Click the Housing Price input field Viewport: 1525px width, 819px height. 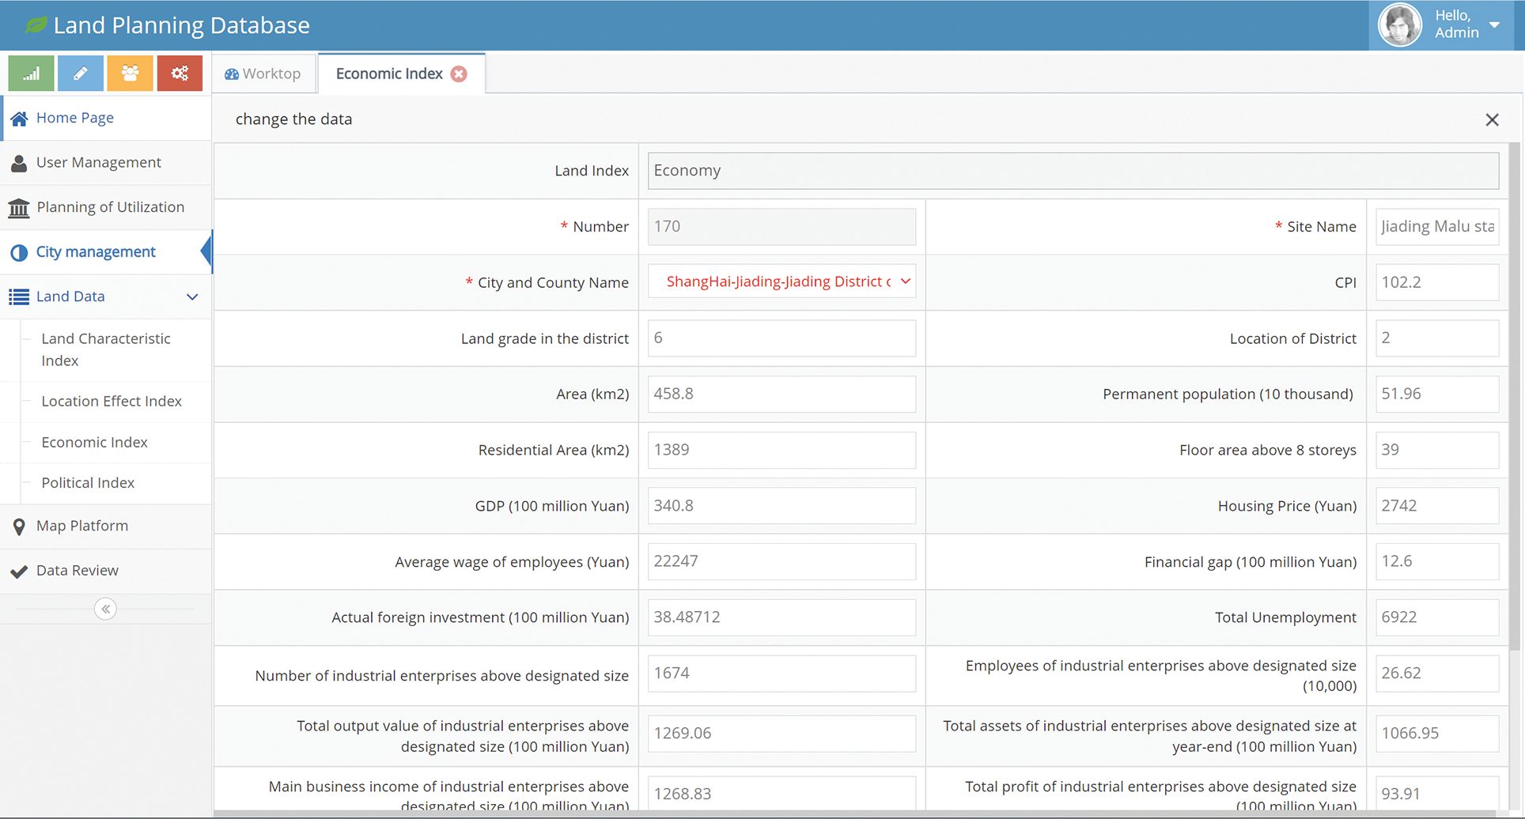tap(1436, 506)
